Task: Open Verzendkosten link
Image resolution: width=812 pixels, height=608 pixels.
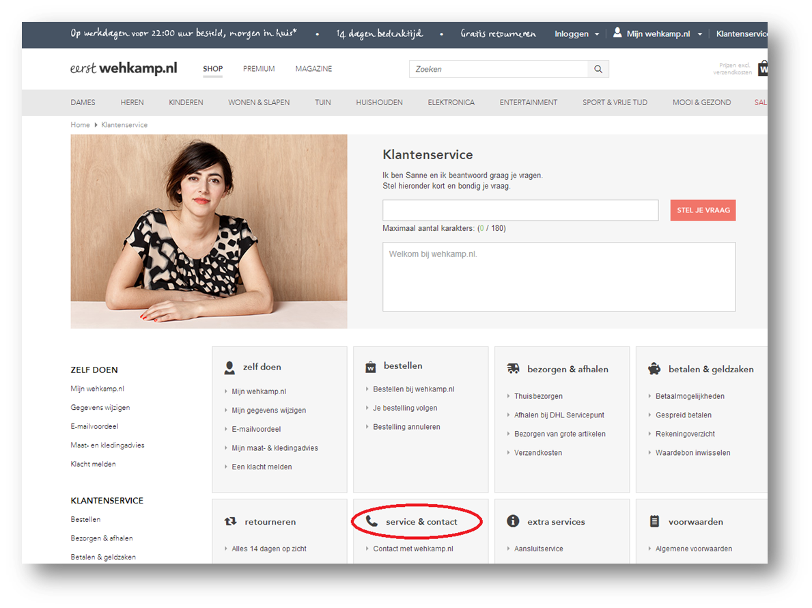Action: point(538,453)
